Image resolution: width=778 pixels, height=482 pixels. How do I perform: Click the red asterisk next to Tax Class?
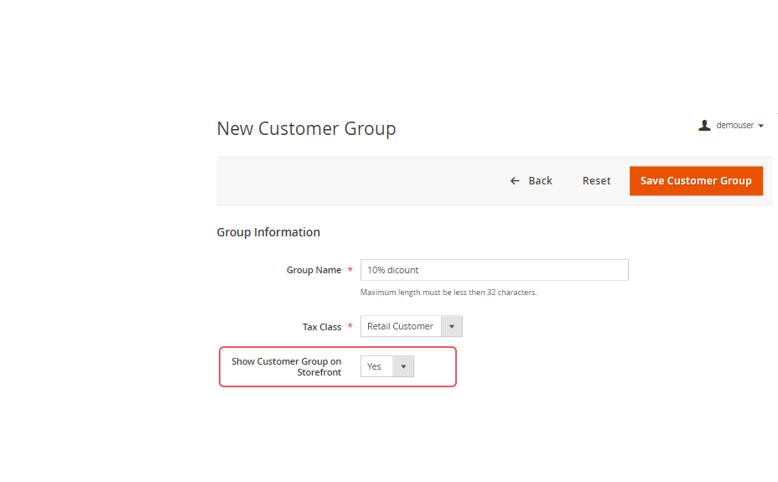pos(350,327)
